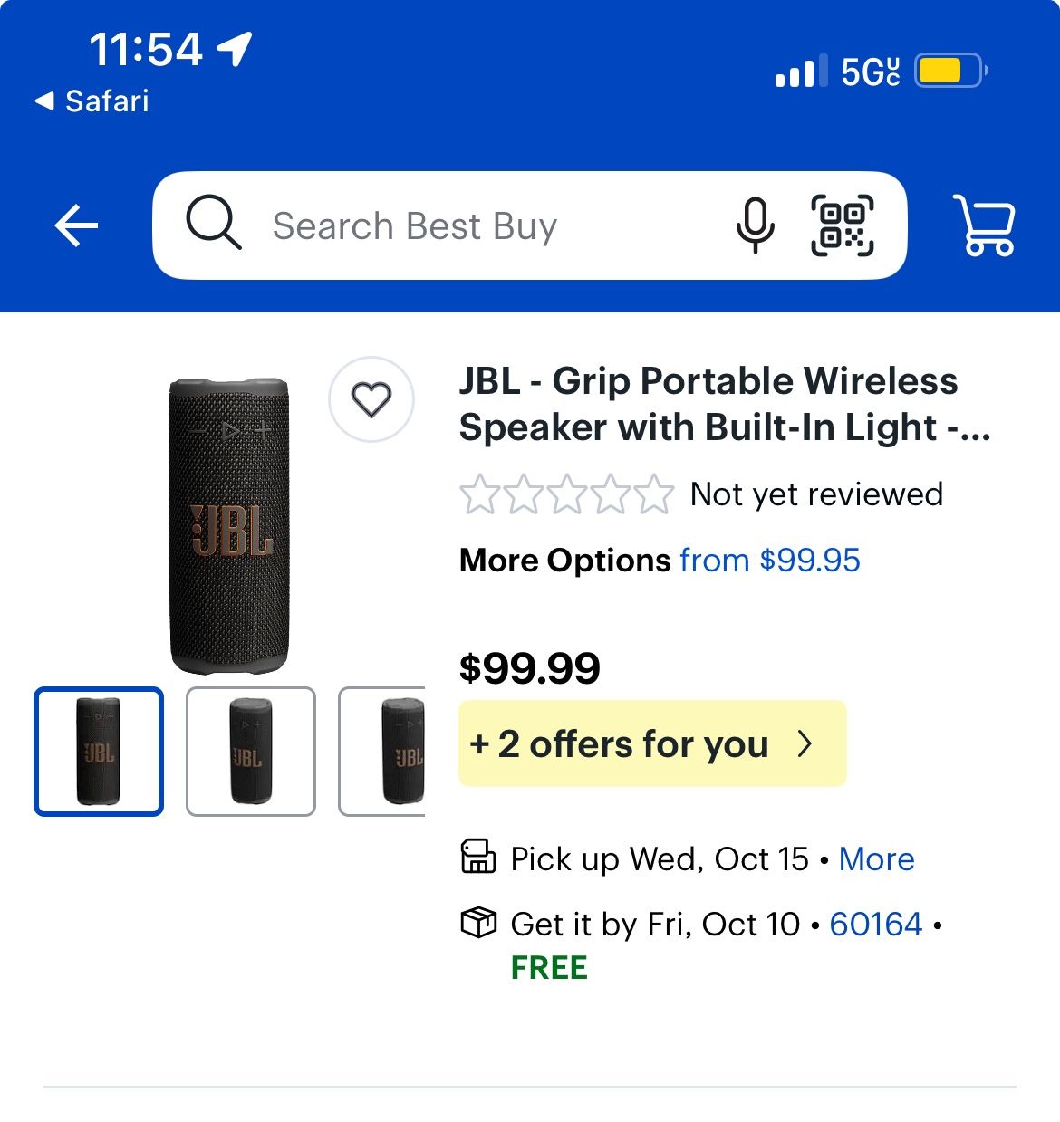Open the offers chevron arrow
Screen dimensions: 1060x1122
point(805,744)
